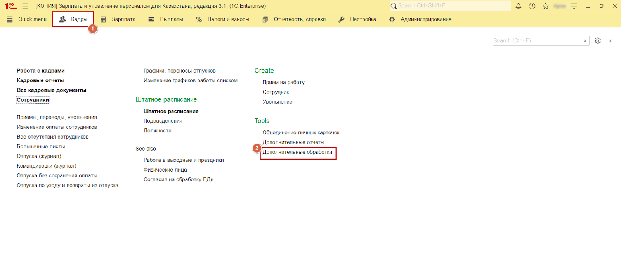Open the hamburger main menu icon

coord(25,6)
